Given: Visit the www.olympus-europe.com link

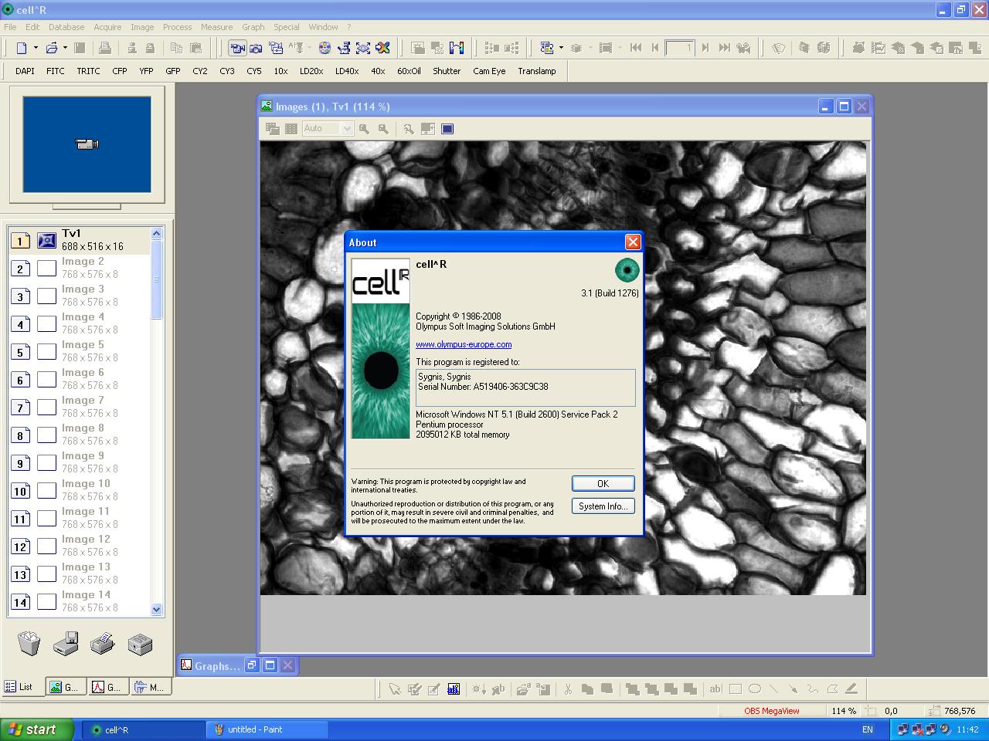Looking at the screenshot, I should (464, 344).
